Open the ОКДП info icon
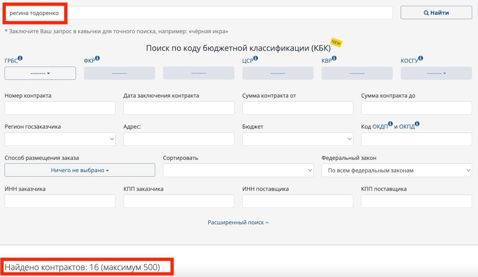Image resolution: width=478 pixels, height=277 pixels. click(x=390, y=124)
